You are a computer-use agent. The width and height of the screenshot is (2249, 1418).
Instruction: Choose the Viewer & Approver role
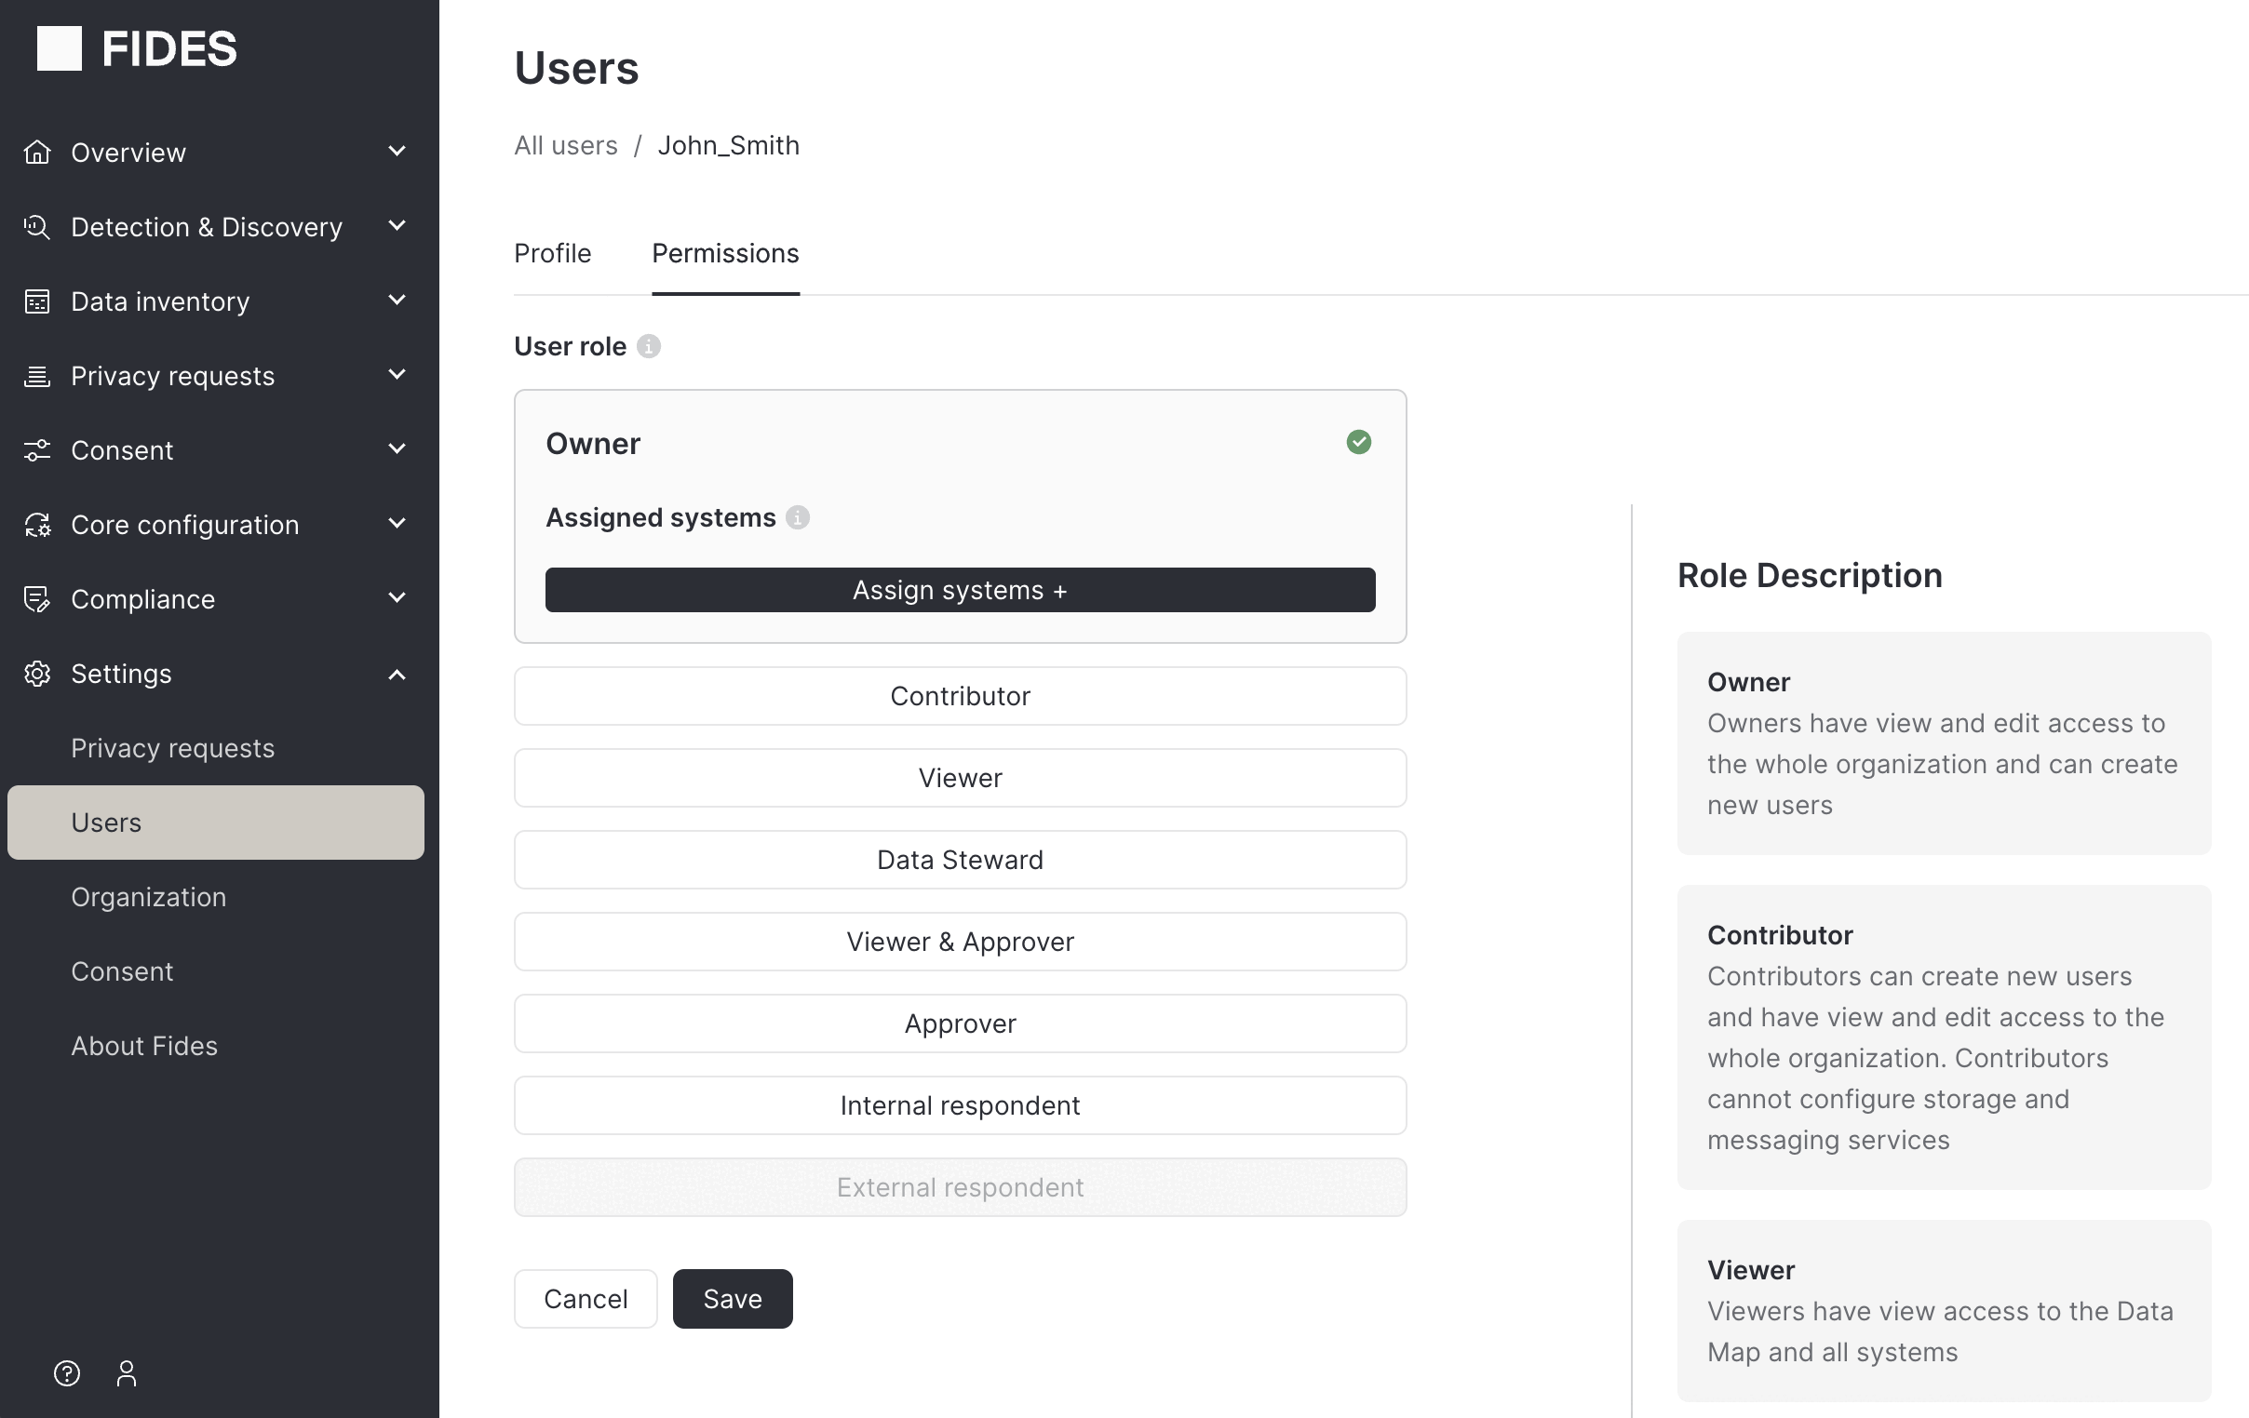[959, 942]
